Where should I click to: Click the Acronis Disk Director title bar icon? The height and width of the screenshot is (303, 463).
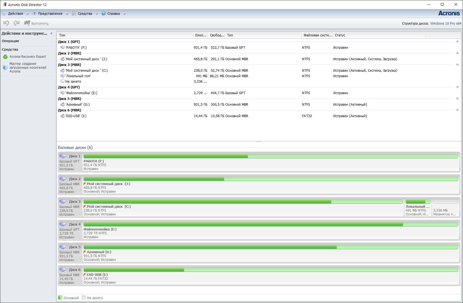[x=4, y=4]
